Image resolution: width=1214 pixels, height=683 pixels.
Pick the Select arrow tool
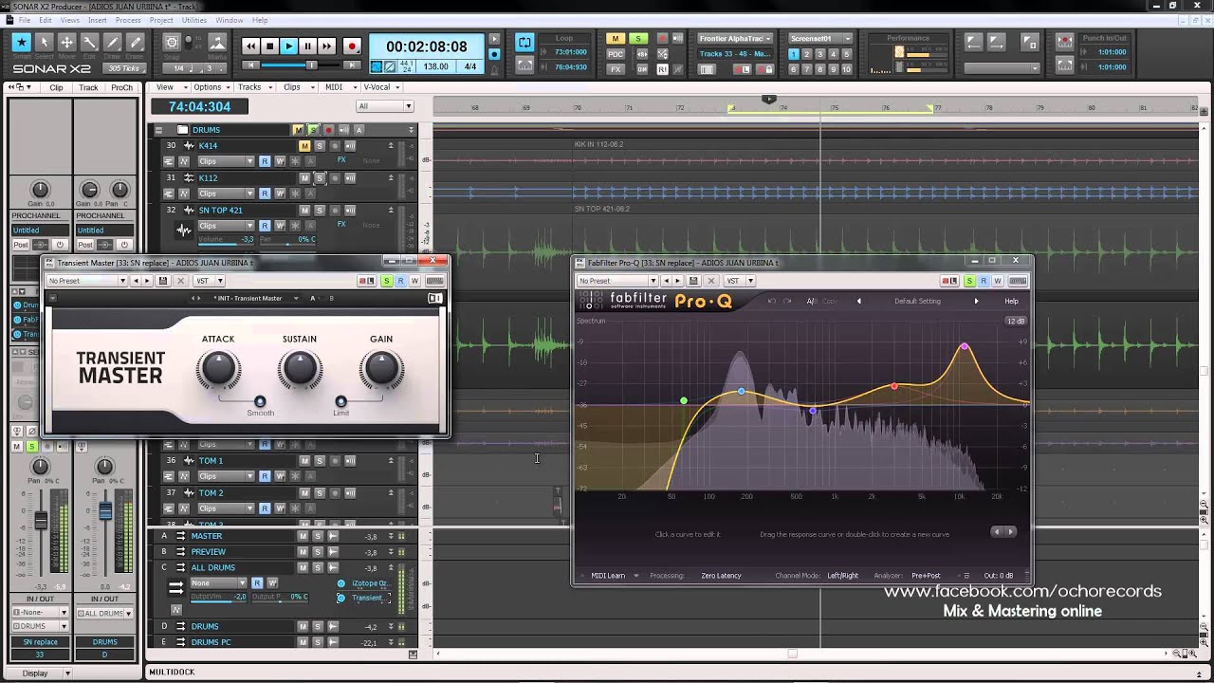(x=44, y=43)
